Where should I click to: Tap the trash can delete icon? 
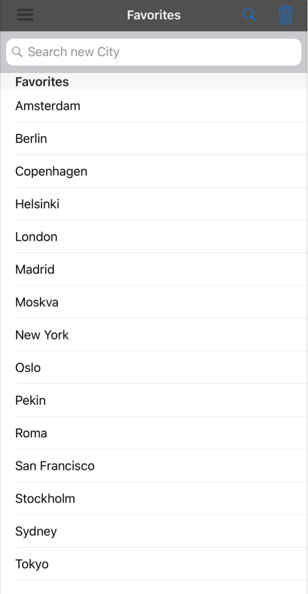pyautogui.click(x=285, y=15)
